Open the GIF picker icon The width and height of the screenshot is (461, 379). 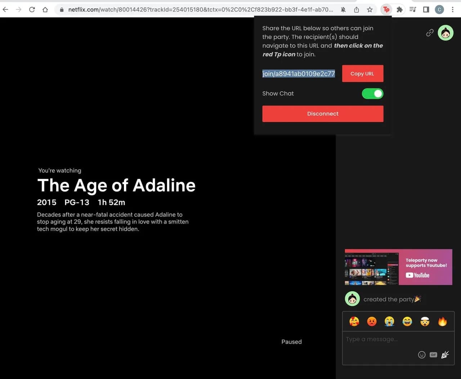pos(433,355)
